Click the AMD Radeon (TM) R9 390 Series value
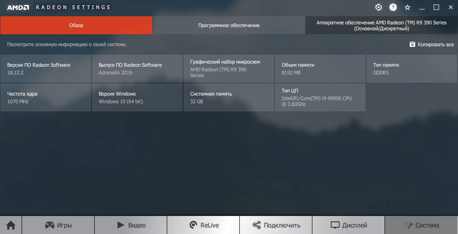 [218, 73]
